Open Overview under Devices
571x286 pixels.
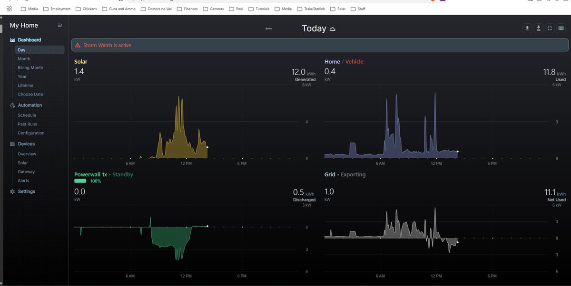click(x=27, y=154)
